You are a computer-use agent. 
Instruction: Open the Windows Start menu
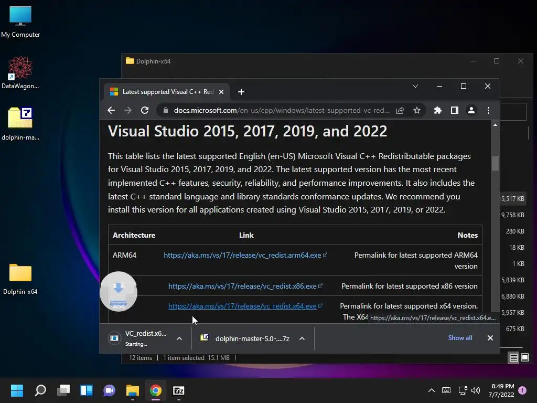tap(17, 390)
